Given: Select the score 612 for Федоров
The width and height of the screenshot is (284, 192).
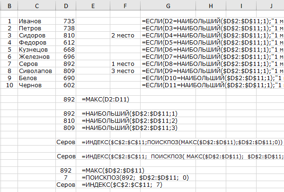Looking at the screenshot, I should coord(69,43).
